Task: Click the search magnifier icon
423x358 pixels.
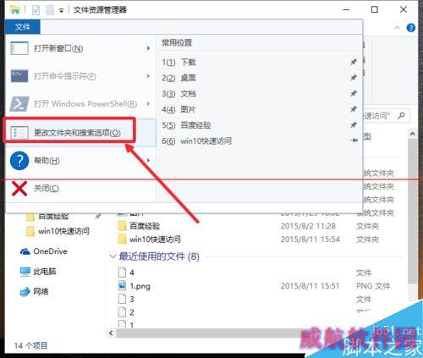Action: [x=401, y=115]
